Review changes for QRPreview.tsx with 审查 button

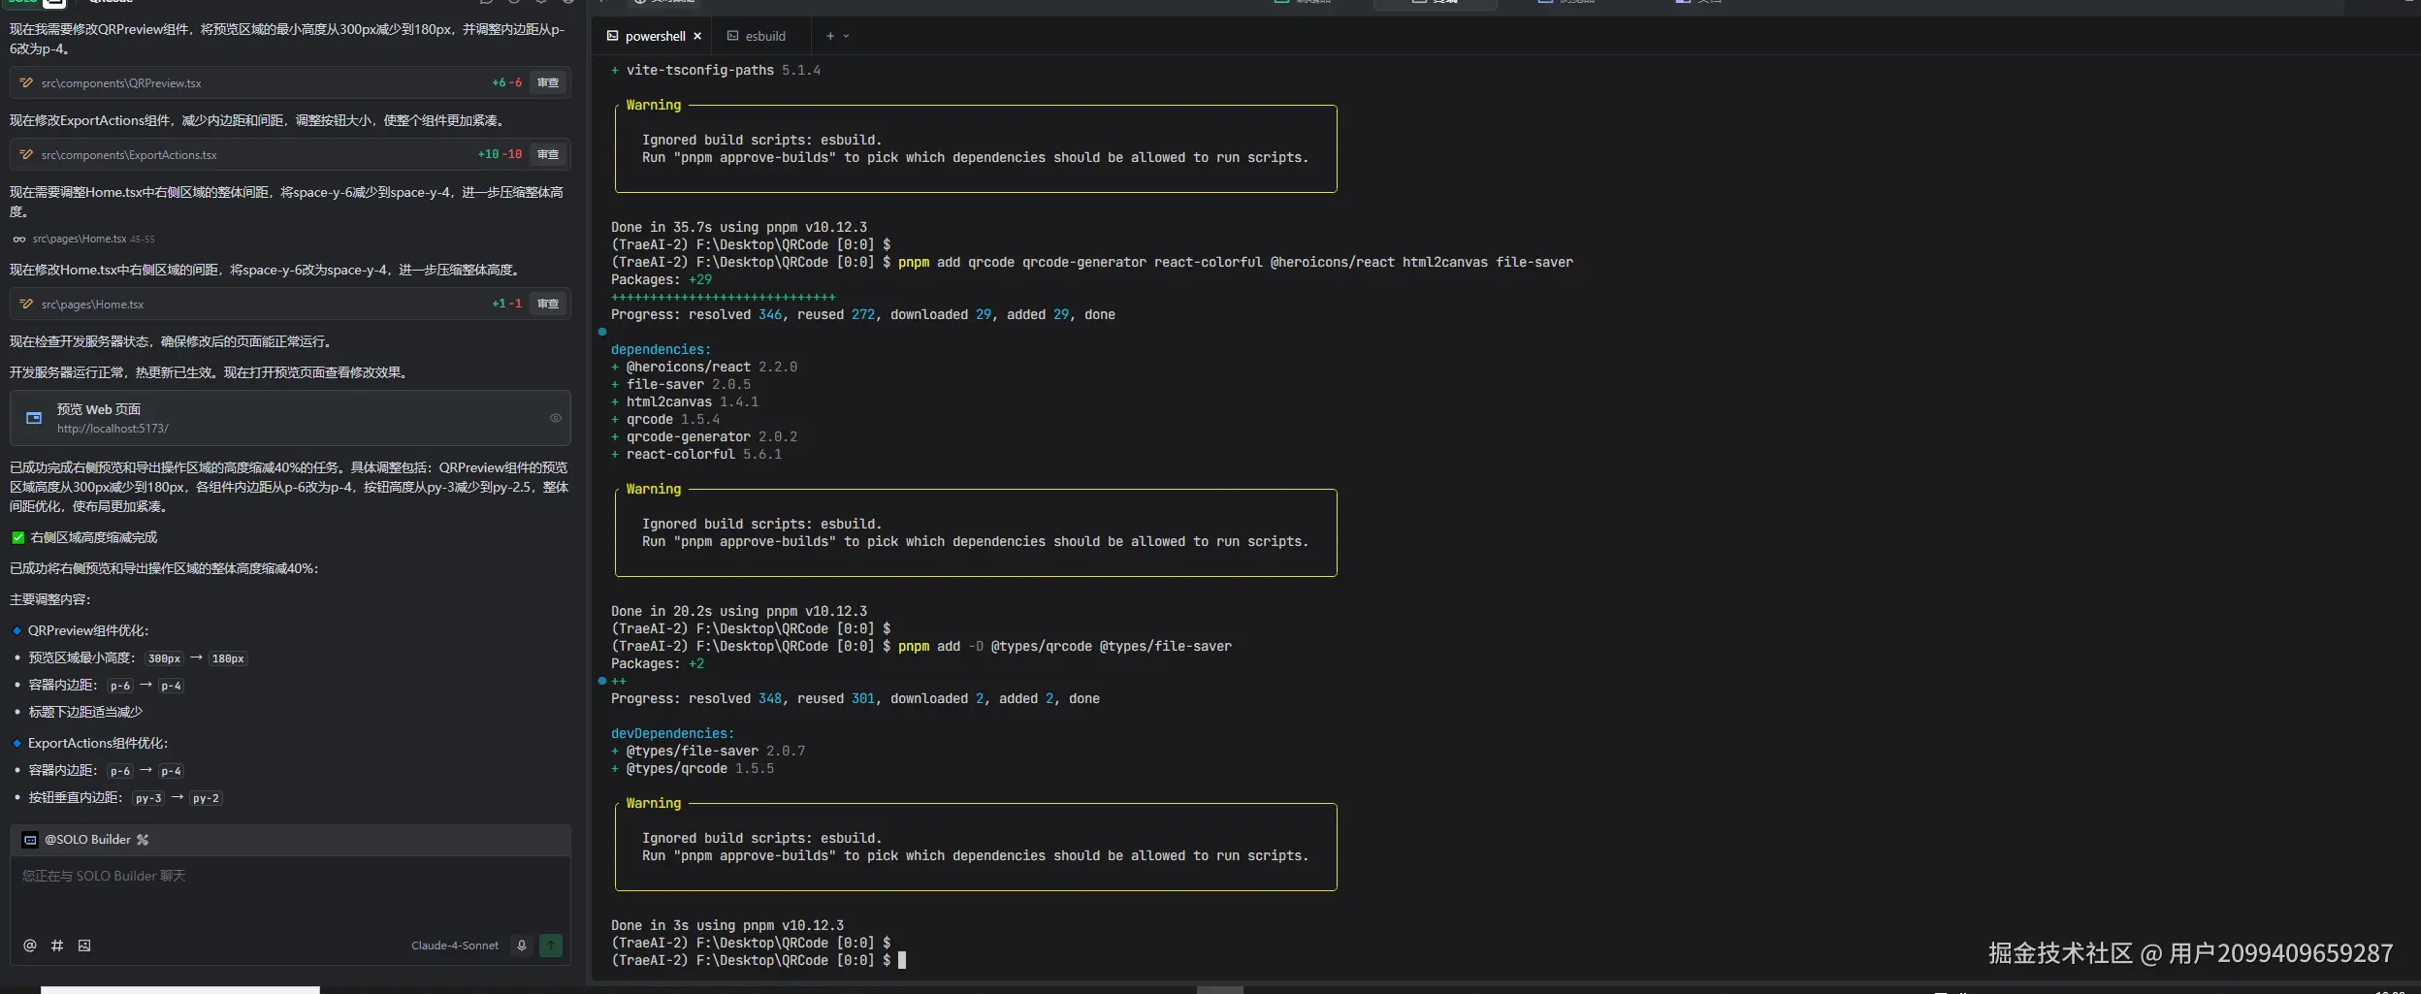[548, 83]
